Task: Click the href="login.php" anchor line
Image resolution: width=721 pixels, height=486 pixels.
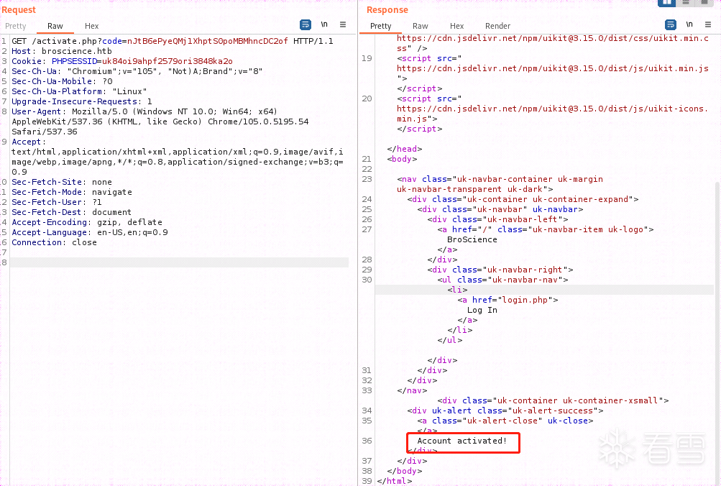Action: (x=508, y=301)
